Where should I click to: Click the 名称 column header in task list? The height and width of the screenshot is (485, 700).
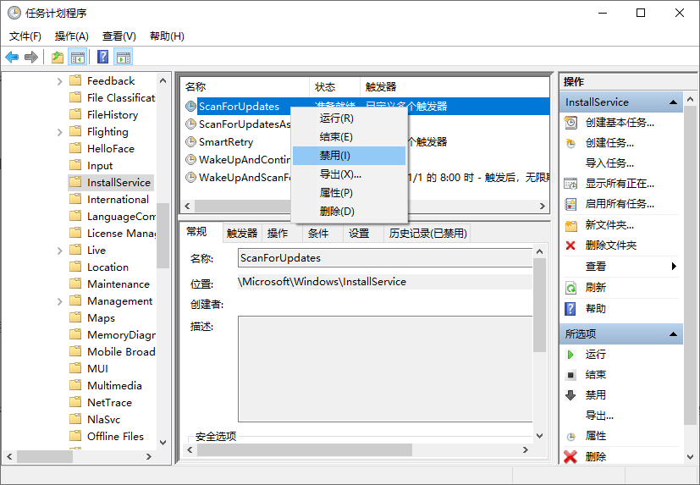[245, 86]
